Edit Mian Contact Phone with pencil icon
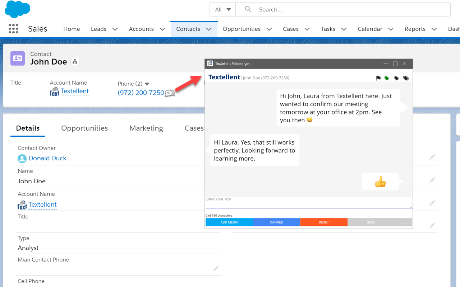The width and height of the screenshot is (460, 287). 216,268
